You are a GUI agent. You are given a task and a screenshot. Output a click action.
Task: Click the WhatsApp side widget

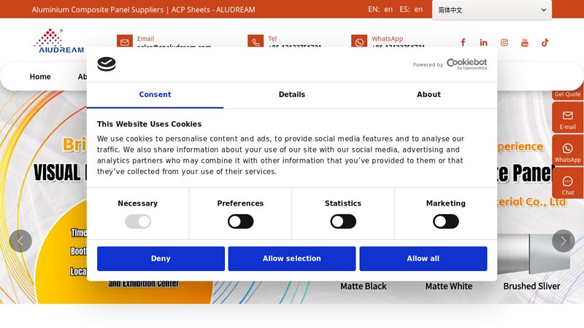(568, 150)
